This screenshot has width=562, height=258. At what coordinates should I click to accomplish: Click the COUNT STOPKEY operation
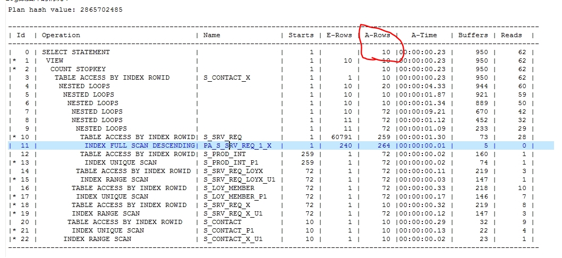tap(78, 69)
